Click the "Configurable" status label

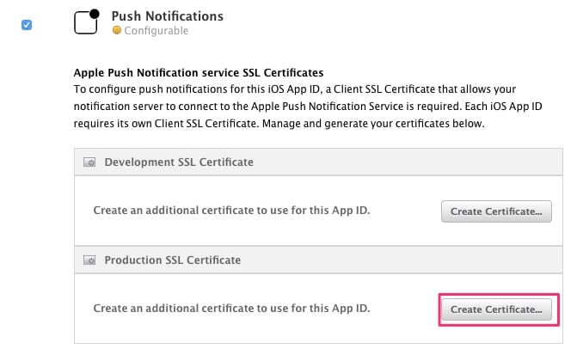(x=156, y=31)
